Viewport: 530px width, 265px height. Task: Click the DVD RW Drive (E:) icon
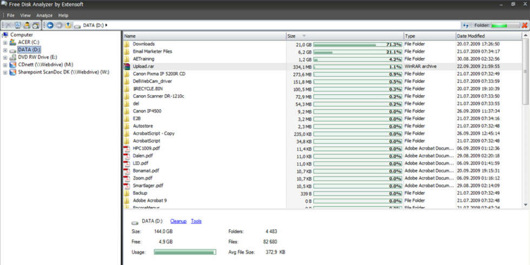tap(13, 57)
